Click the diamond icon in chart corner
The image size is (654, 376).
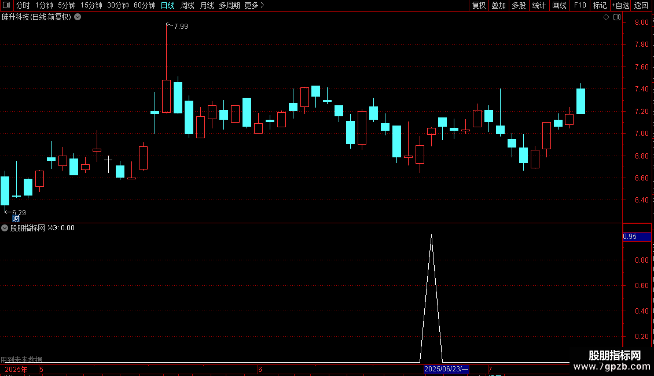606,17
